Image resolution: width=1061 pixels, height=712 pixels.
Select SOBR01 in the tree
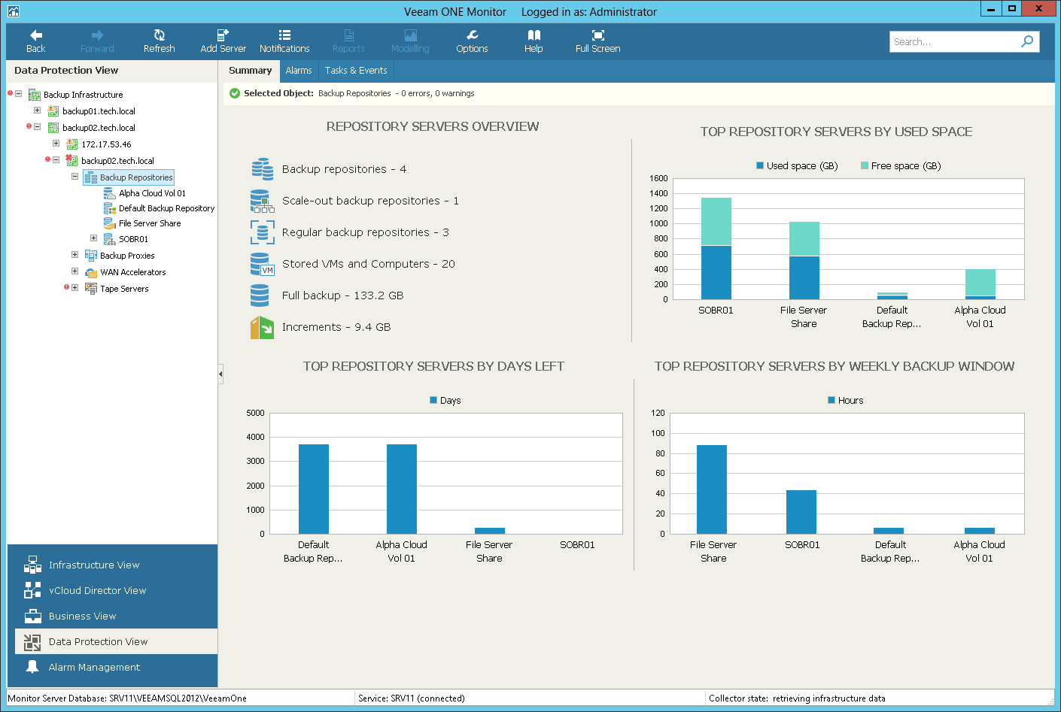tap(133, 239)
